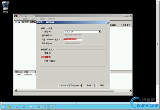Close the 新群集 群集参数 dialog

[108, 22]
